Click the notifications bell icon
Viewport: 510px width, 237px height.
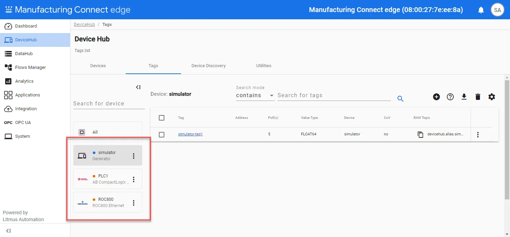point(481,10)
